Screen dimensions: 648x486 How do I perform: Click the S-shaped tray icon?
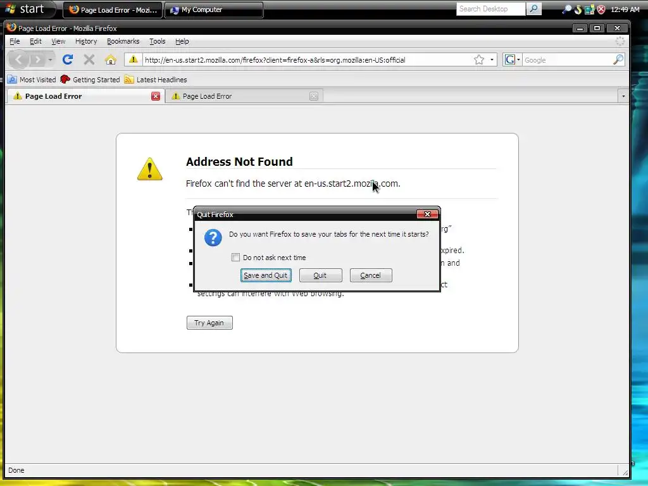pyautogui.click(x=578, y=9)
